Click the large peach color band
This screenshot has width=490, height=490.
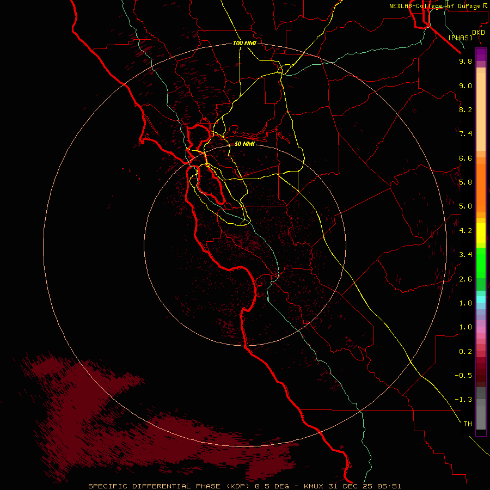(x=481, y=112)
